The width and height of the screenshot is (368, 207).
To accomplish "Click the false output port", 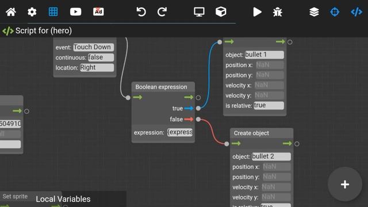I will pyautogui.click(x=198, y=119).
